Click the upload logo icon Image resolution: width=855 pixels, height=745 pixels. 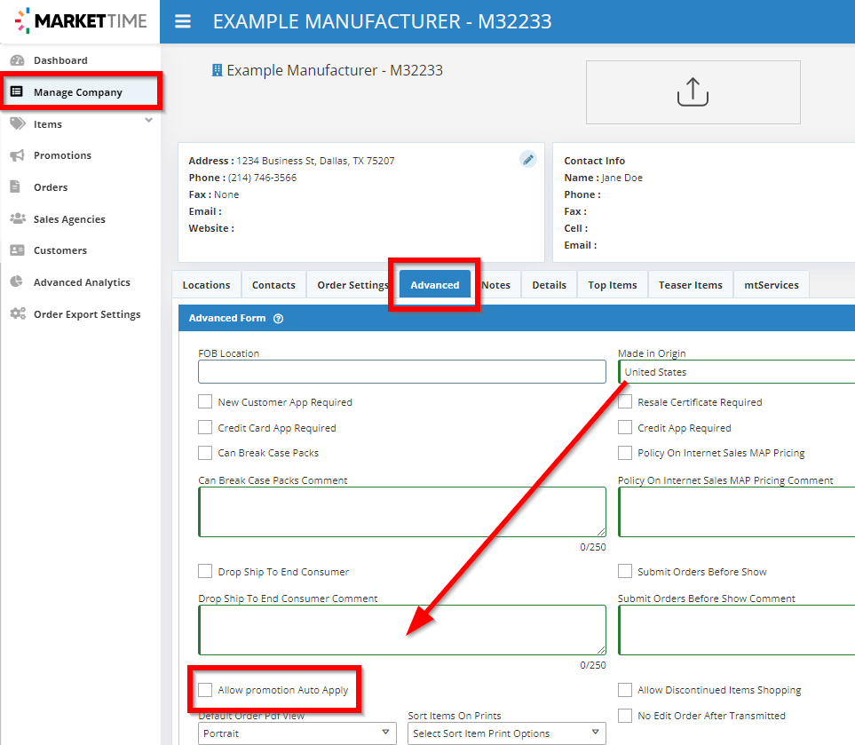pos(693,91)
